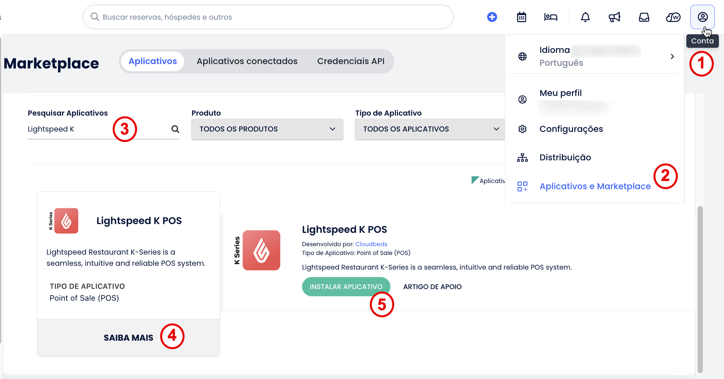Viewport: 724px width, 379px height.
Task: Select Aplicativos e Marketplace menu item
Action: (594, 186)
